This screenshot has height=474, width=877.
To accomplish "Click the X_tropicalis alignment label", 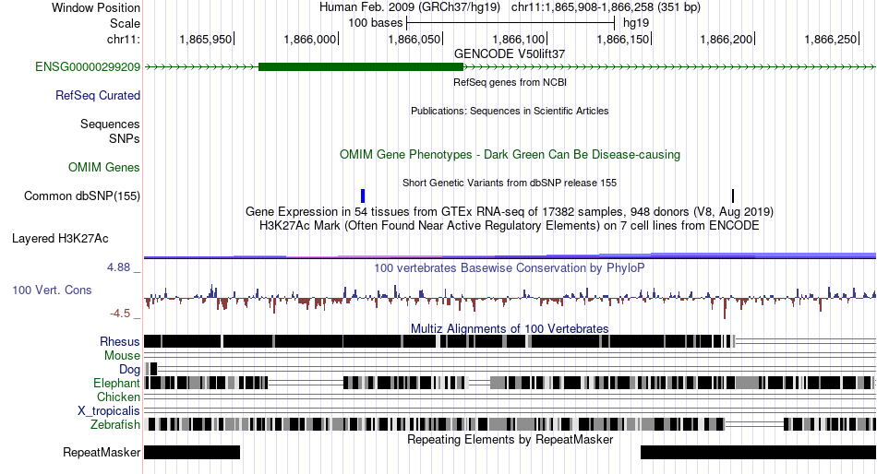I will [109, 411].
